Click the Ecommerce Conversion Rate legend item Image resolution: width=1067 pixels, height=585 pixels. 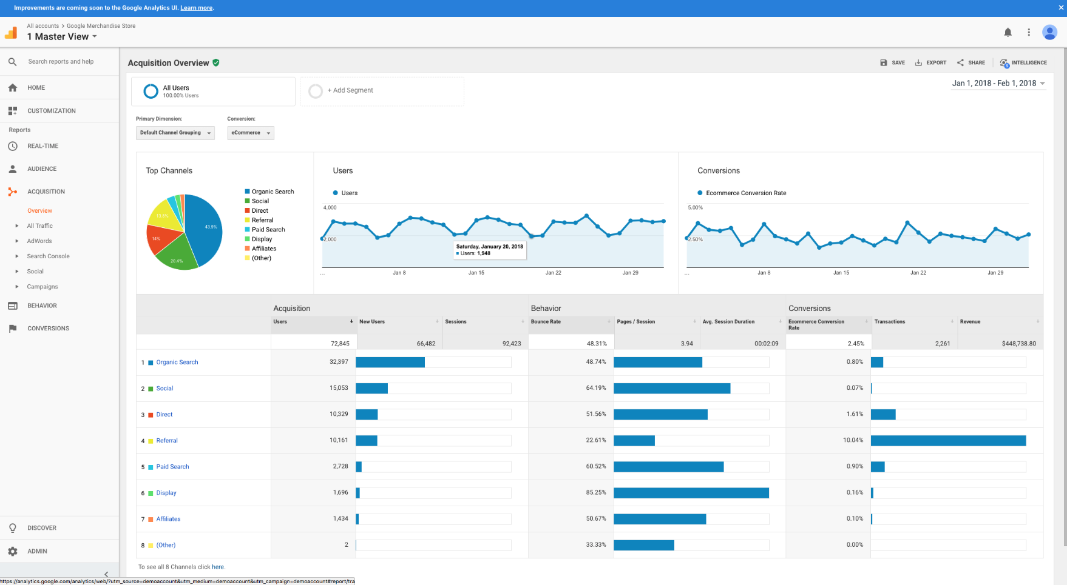[742, 193]
